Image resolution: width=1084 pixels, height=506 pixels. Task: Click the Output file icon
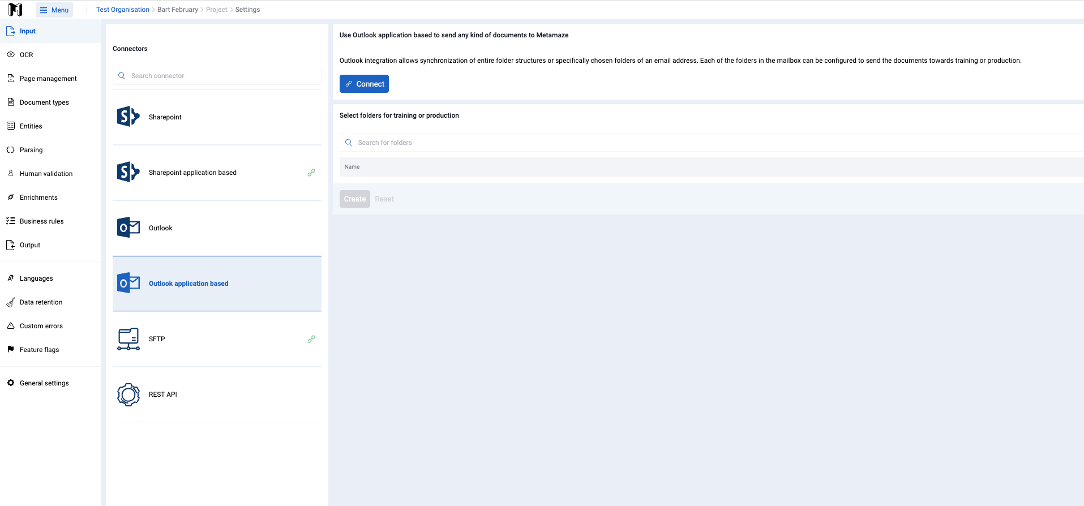point(11,245)
